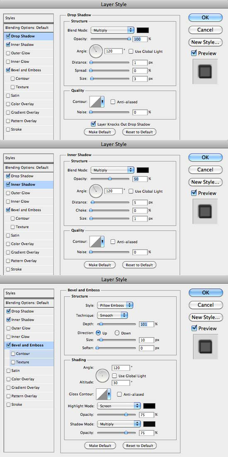
Task: Uncheck Layer Knocks Out Drop Shadow
Action: 93,124
